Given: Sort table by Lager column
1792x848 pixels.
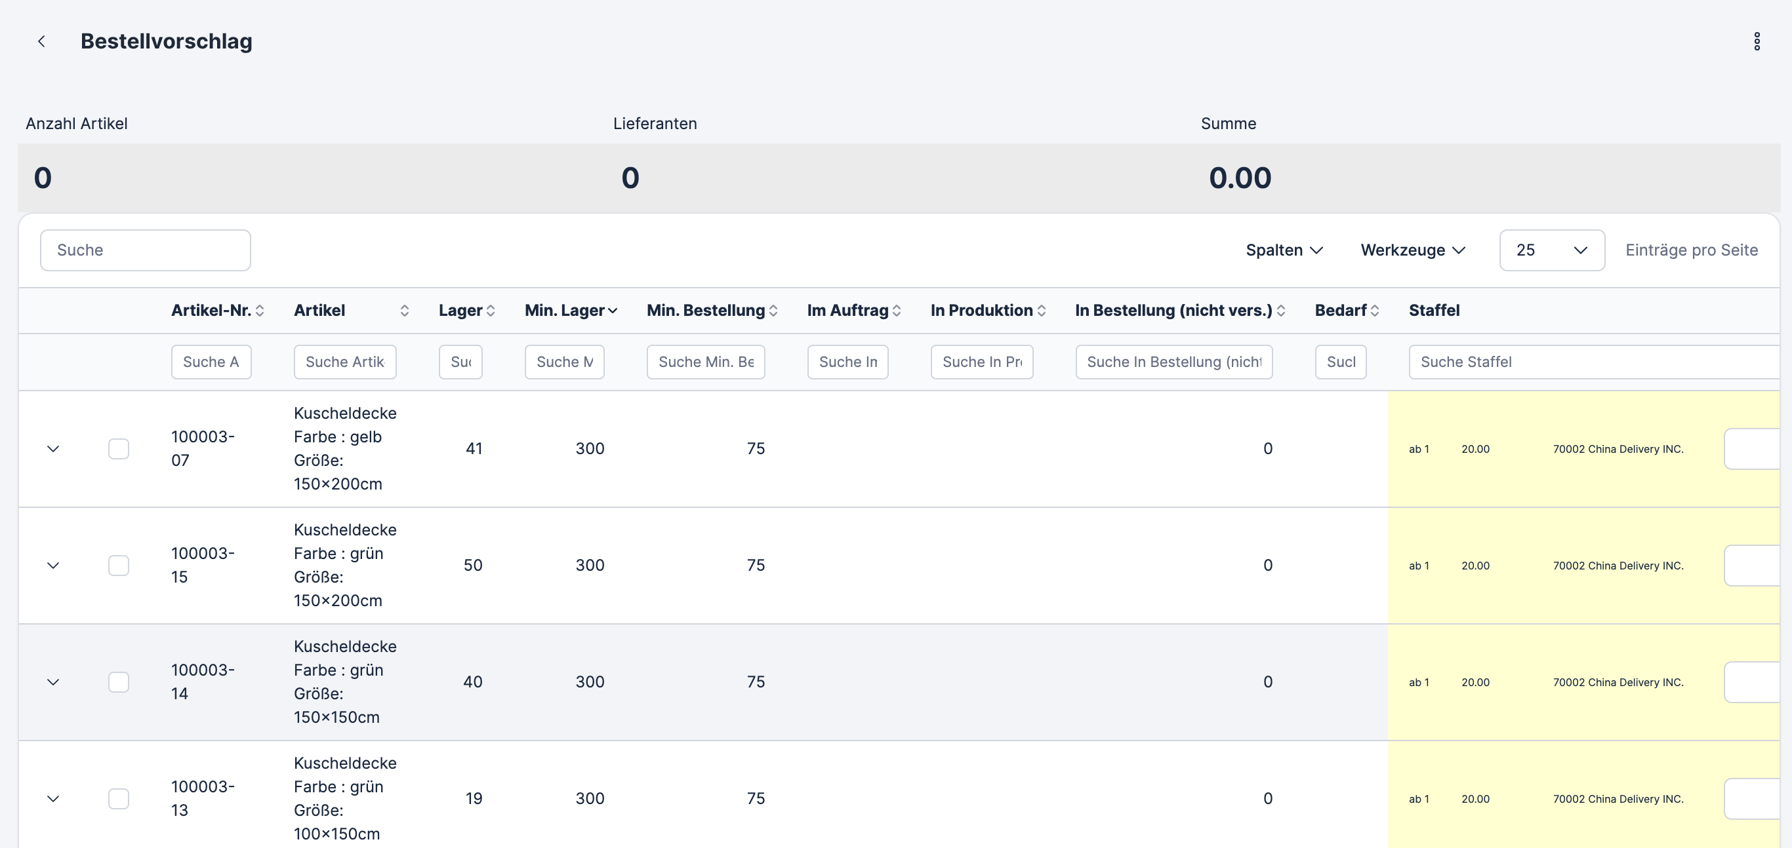Looking at the screenshot, I should pos(491,311).
